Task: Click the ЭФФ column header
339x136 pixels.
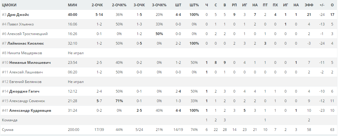Action: coord(309,5)
